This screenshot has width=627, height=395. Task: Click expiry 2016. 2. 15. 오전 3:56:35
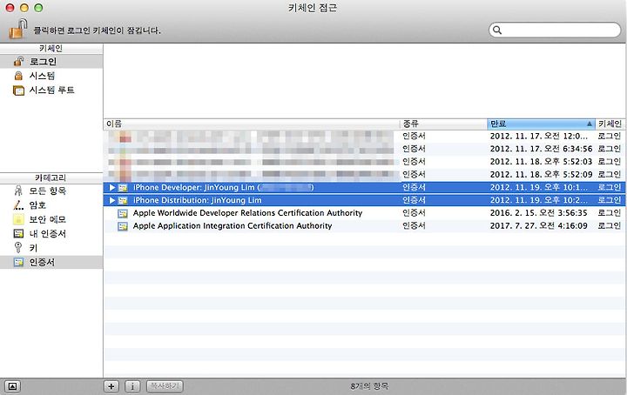539,213
